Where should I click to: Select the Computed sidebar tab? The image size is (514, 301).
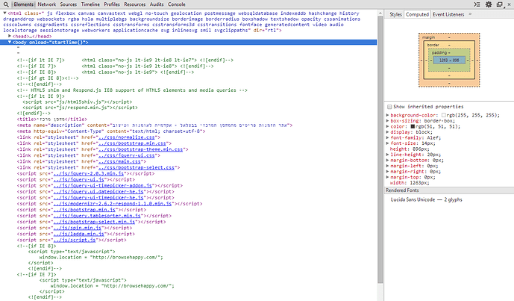[x=417, y=14]
